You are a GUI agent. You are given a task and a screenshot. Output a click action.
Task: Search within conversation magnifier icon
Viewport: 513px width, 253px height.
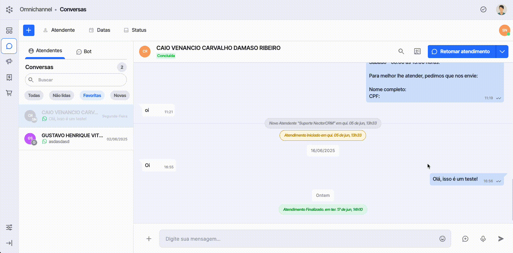coord(401,51)
